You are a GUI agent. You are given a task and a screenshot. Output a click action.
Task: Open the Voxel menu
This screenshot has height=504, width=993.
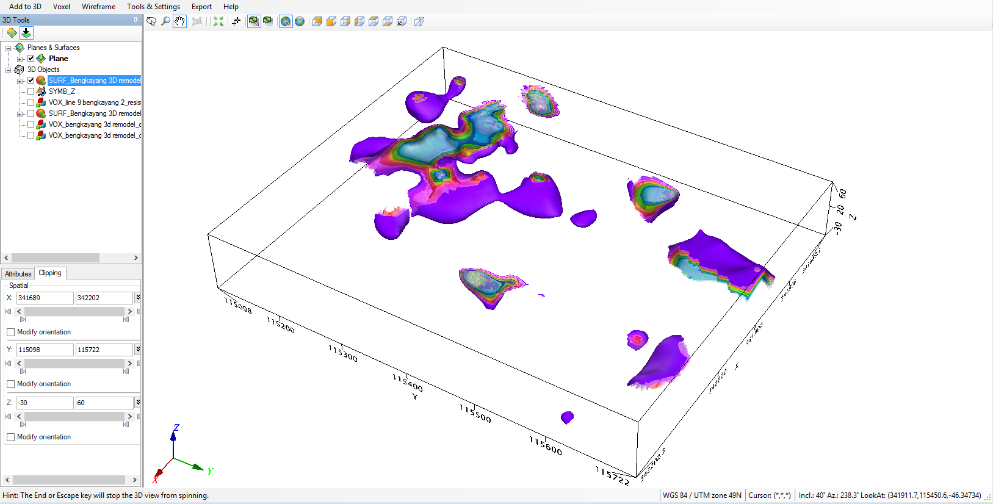tap(61, 7)
